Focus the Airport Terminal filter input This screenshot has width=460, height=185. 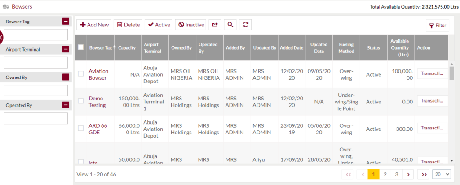(x=35, y=62)
